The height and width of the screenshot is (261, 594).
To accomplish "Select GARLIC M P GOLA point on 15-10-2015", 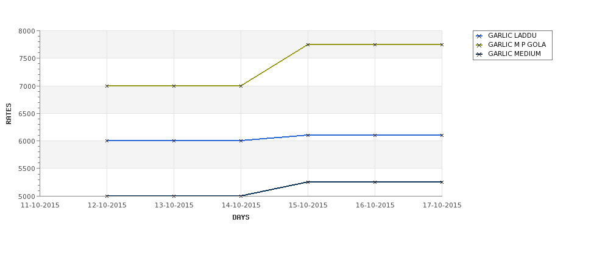I will [x=308, y=44].
